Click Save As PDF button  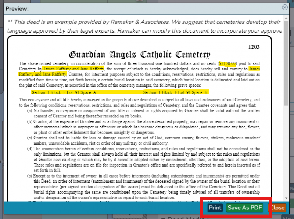pos(245,208)
